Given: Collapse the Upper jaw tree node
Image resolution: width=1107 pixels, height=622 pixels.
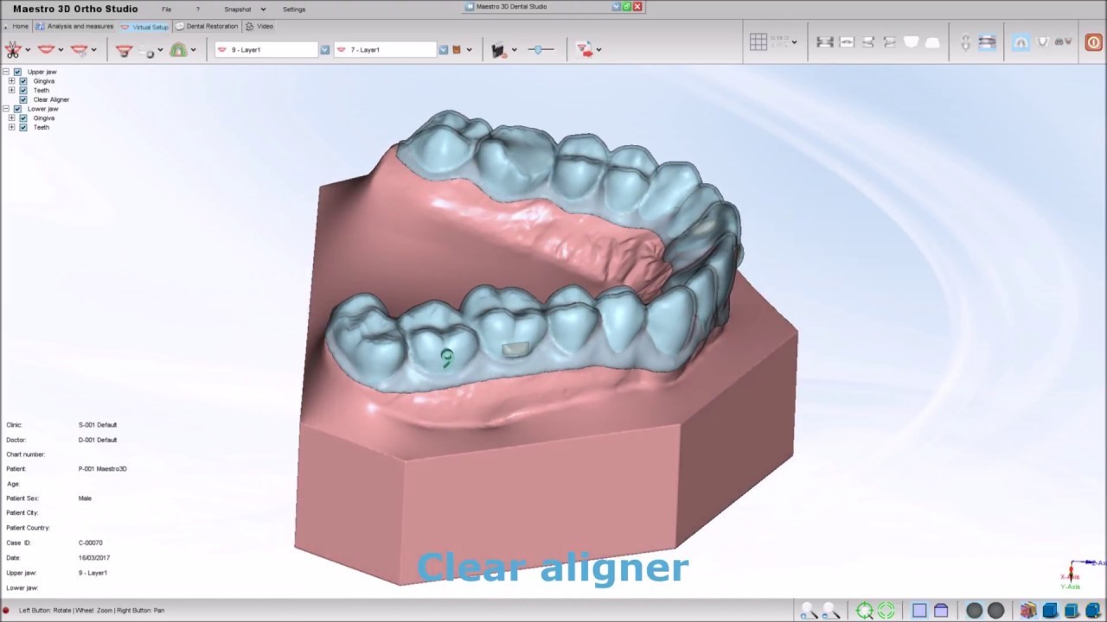Looking at the screenshot, I should tap(6, 72).
